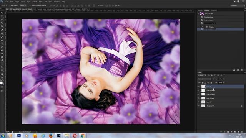Image resolution: width=246 pixels, height=138 pixels.
Task: Open the Window menu
Action: [x=57, y=2]
